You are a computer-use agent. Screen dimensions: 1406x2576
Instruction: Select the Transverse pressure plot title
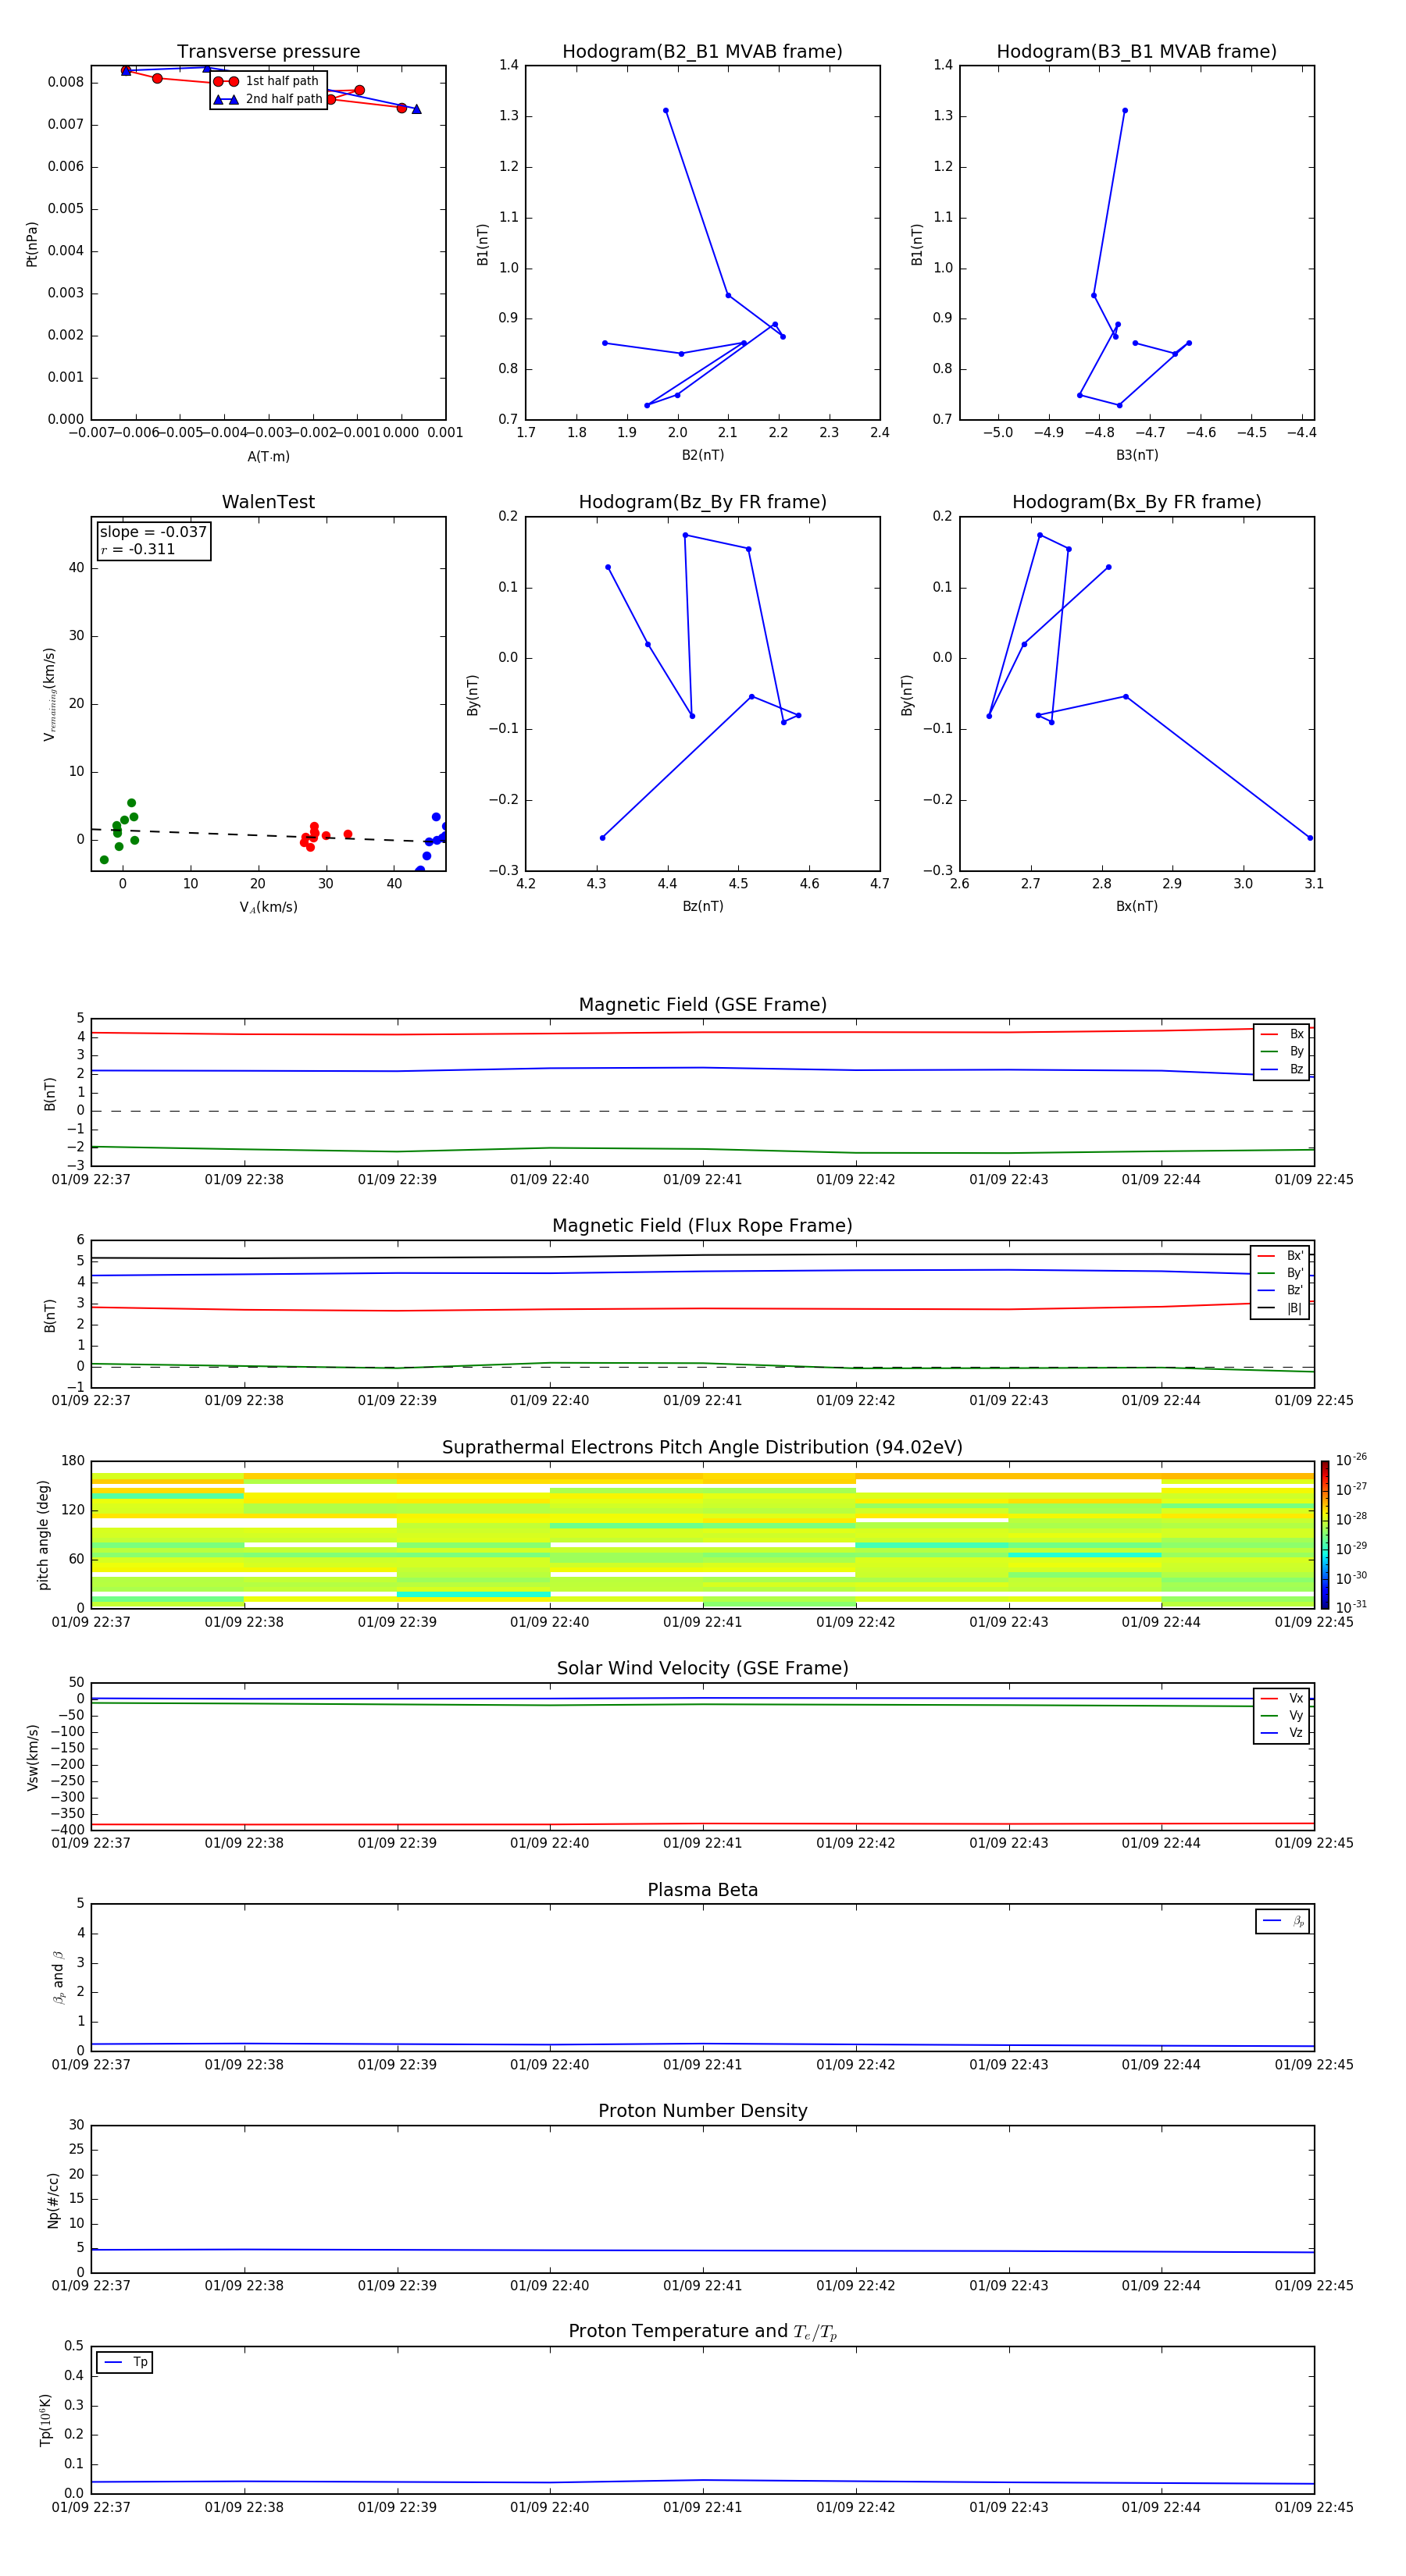pyautogui.click(x=268, y=52)
